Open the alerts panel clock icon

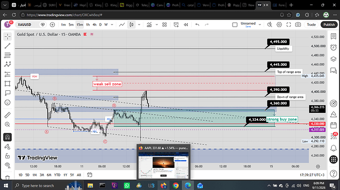pyautogui.click(x=333, y=47)
